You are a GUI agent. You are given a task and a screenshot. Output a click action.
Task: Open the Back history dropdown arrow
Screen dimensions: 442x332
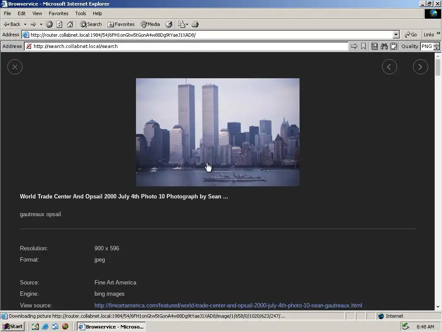click(25, 24)
